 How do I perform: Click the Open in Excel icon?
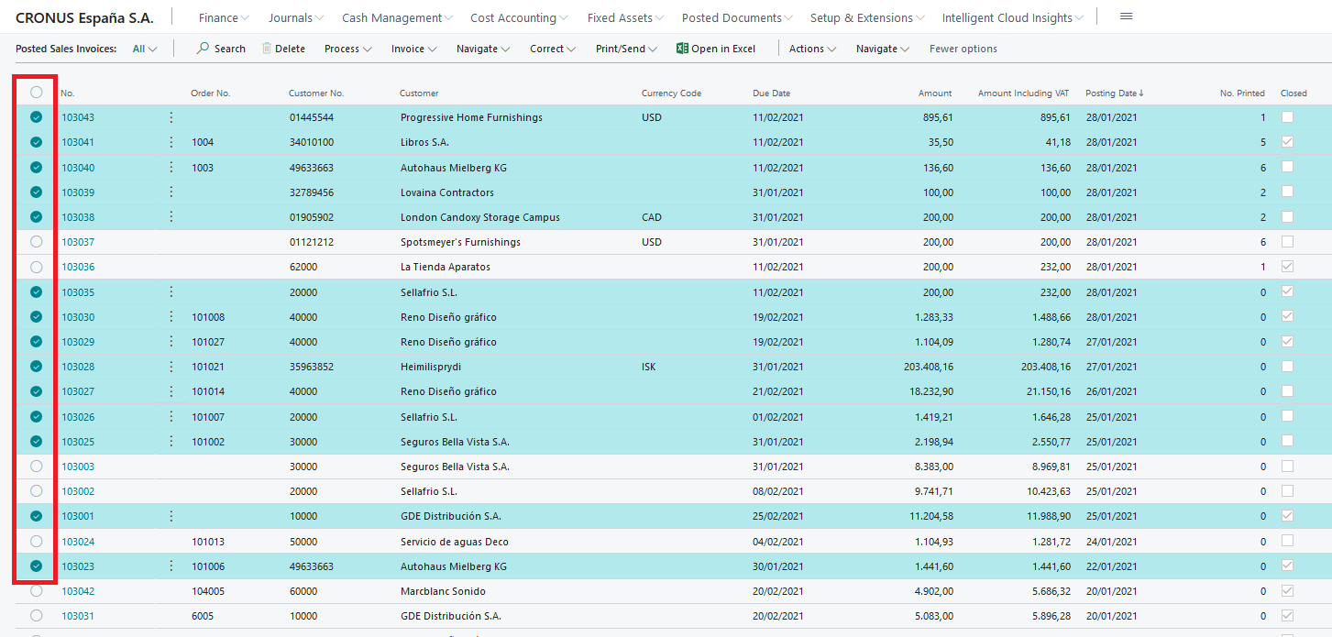point(682,49)
